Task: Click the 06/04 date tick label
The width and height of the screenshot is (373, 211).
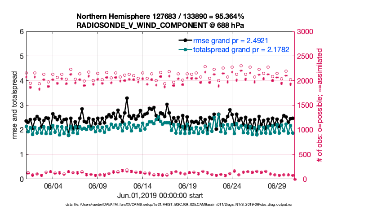Action: (53, 186)
